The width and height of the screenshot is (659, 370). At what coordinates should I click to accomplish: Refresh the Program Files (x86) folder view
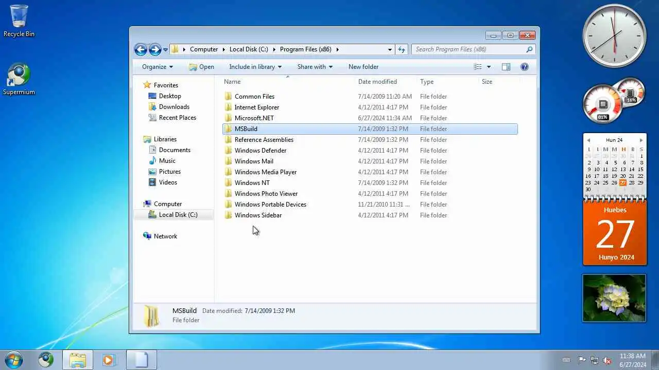click(x=402, y=49)
